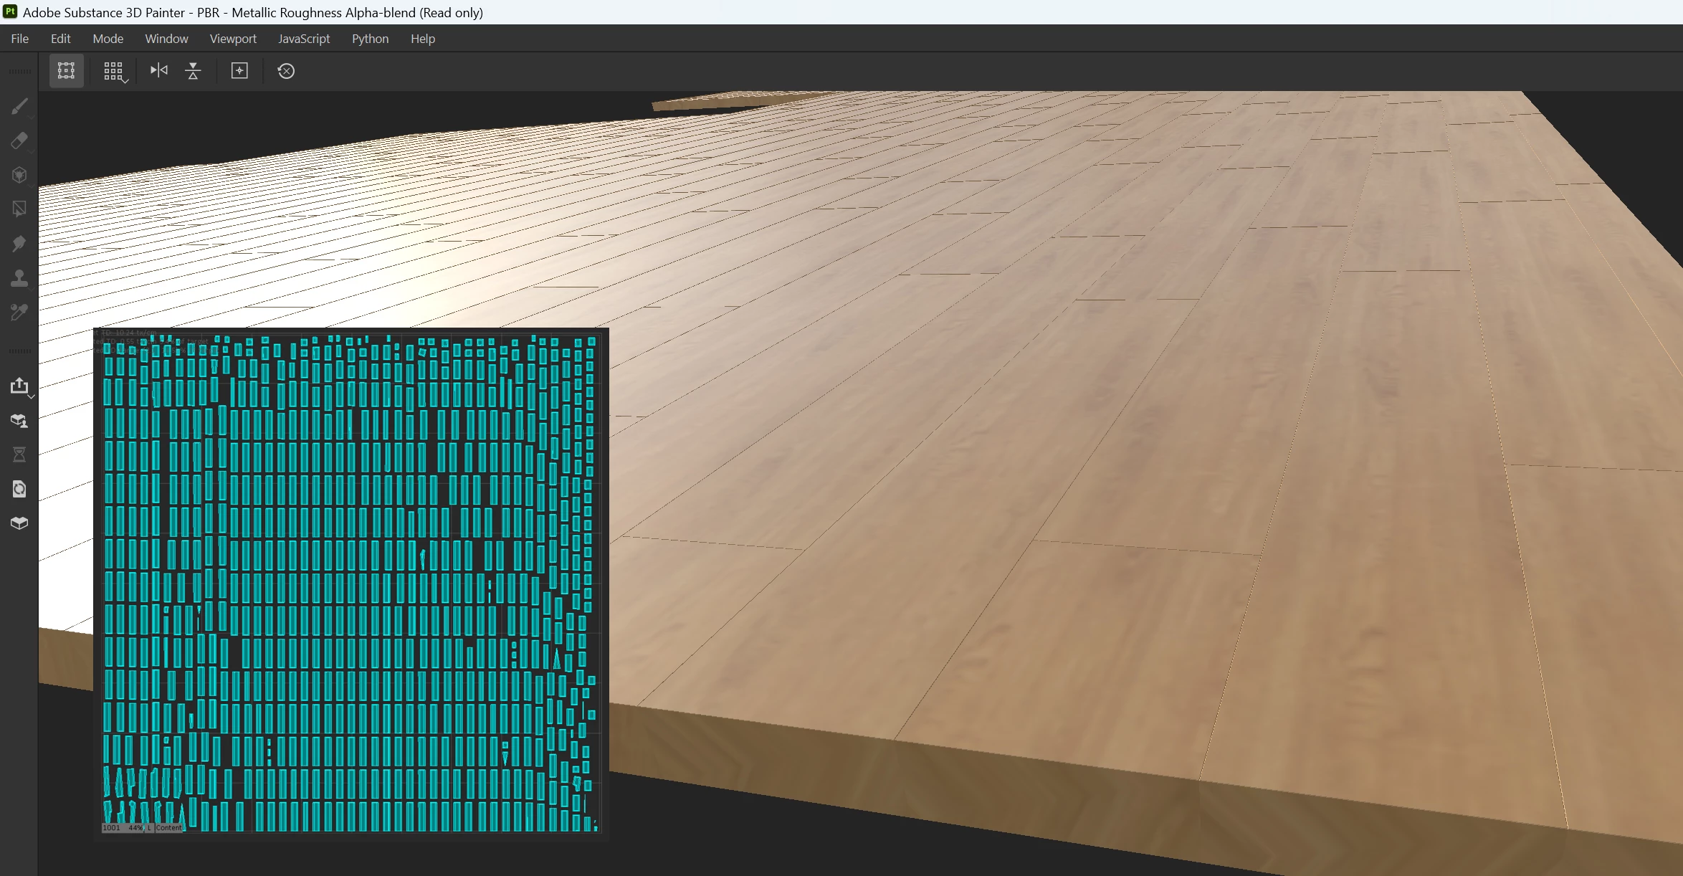Open the UV grid selection dropdown

[125, 81]
